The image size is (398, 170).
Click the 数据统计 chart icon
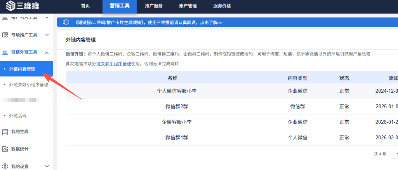5,149
